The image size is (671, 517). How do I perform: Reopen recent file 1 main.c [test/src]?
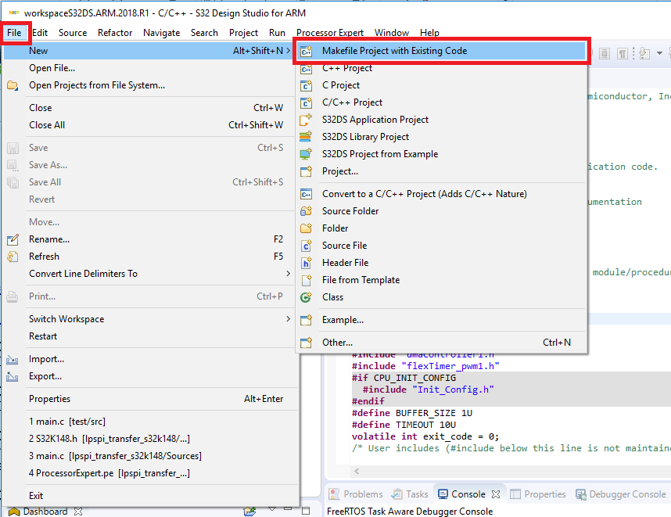(150, 422)
